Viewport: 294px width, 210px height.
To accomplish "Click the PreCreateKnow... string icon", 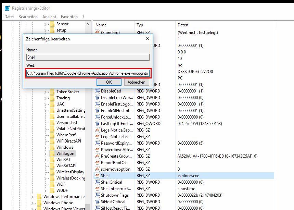I will point(97,156).
